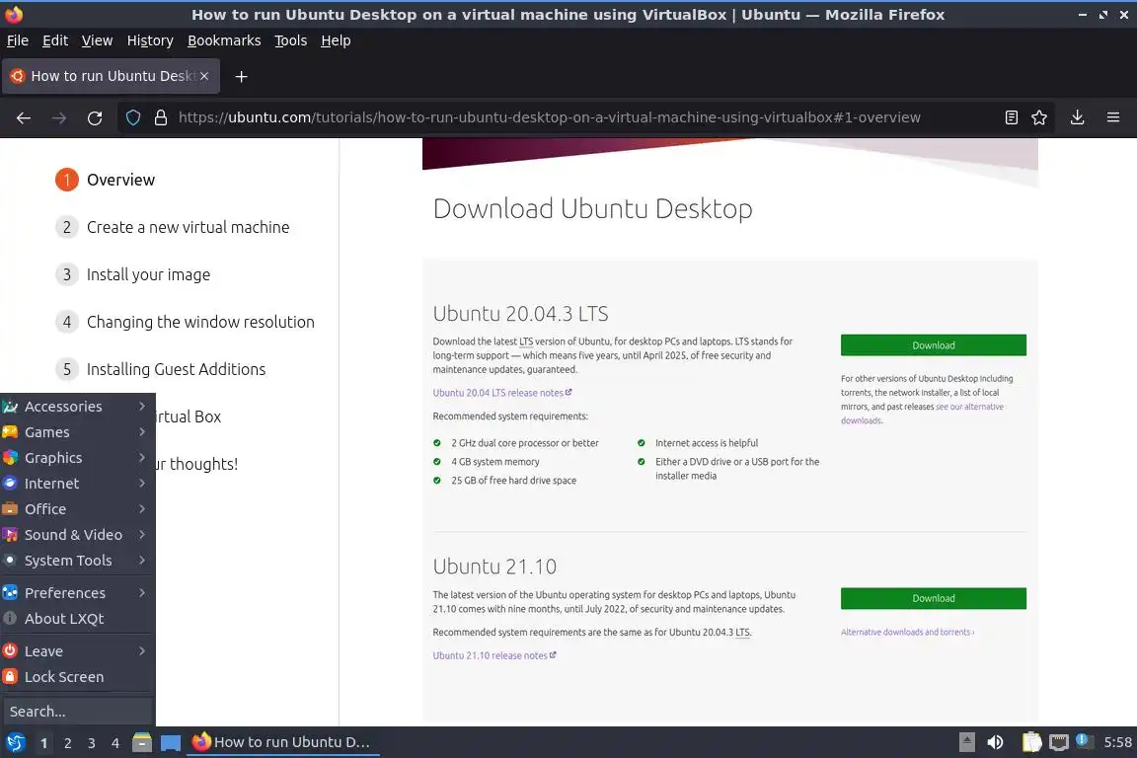The height and width of the screenshot is (758, 1137).
Task: Open the Firefox hamburger application menu
Action: click(x=1113, y=117)
